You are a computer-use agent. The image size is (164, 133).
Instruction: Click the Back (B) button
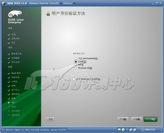[x=137, y=119]
